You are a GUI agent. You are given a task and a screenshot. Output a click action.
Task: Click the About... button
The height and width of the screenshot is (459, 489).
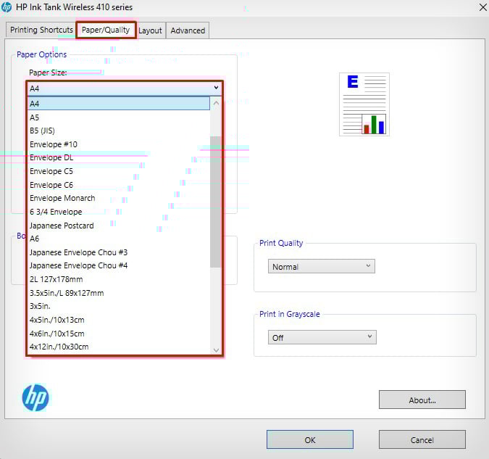422,400
